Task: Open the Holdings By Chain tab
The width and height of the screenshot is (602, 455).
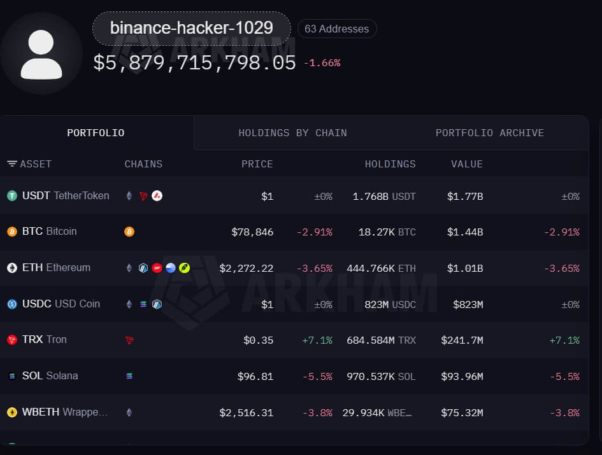Action: 292,133
